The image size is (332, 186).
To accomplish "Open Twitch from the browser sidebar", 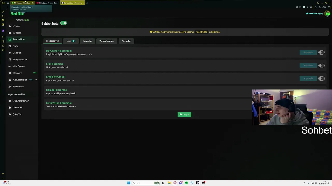I will pos(3,31).
